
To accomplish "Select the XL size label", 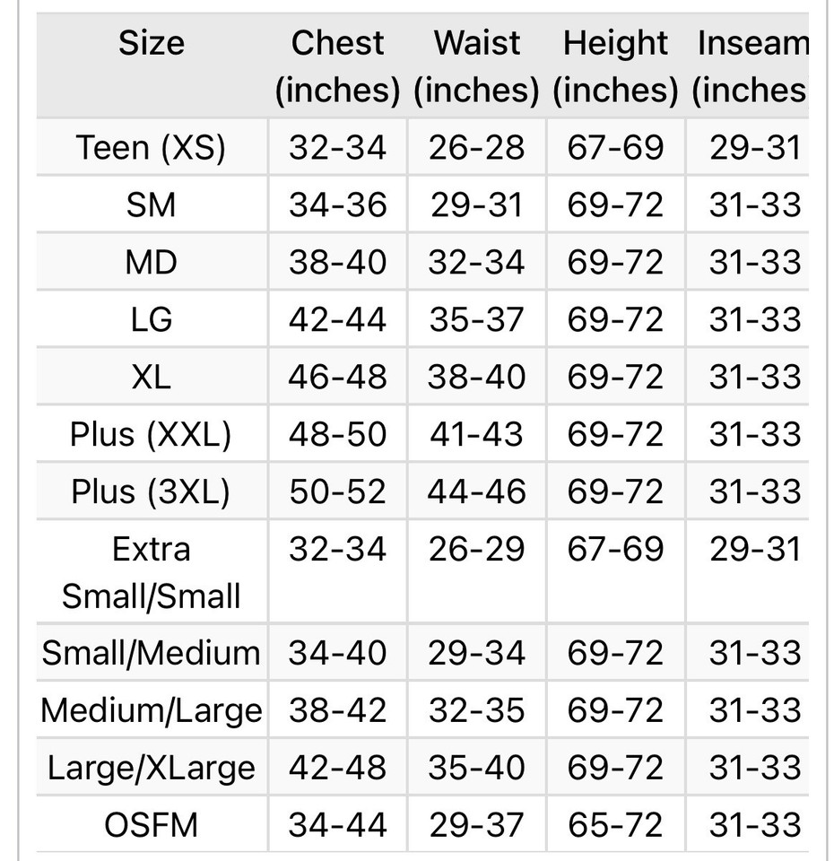I will pos(152,377).
